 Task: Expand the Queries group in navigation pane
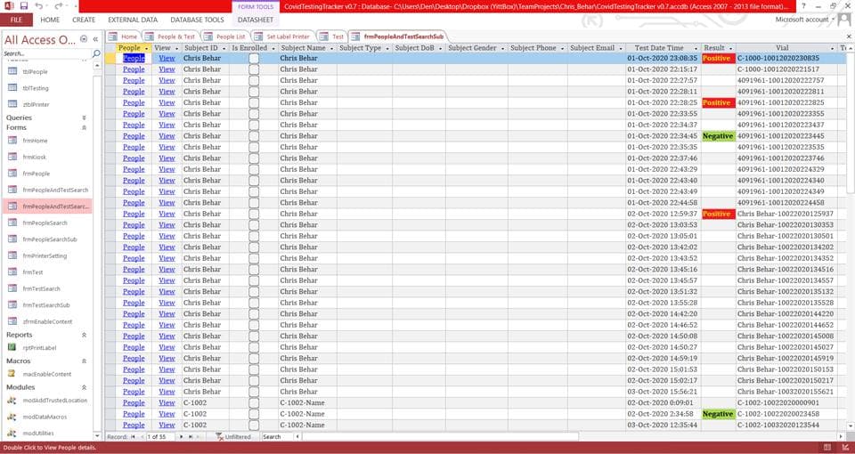coord(84,118)
